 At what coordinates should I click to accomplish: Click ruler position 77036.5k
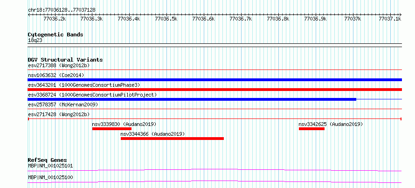point(166,19)
